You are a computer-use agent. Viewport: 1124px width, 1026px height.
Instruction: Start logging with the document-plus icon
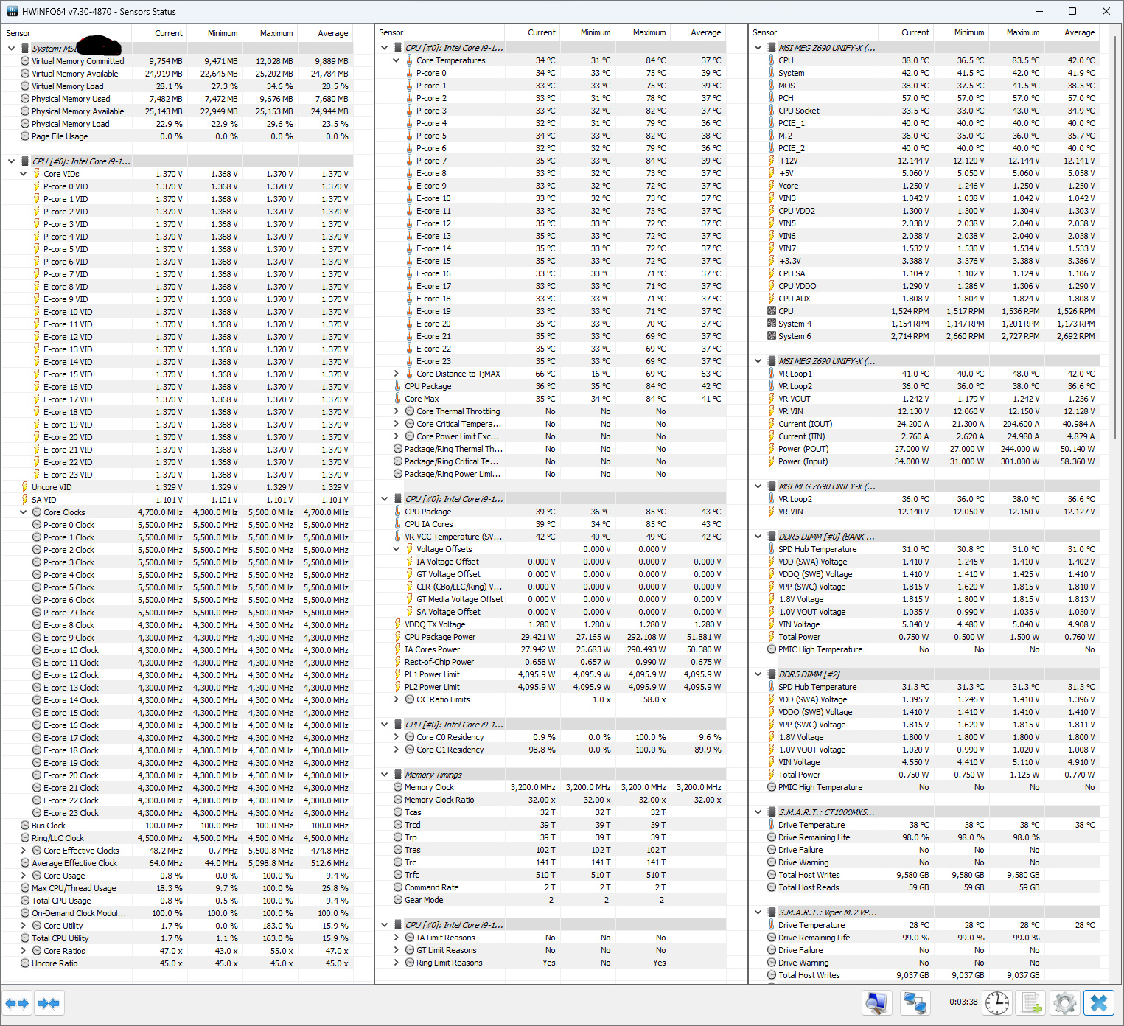[x=1031, y=1003]
